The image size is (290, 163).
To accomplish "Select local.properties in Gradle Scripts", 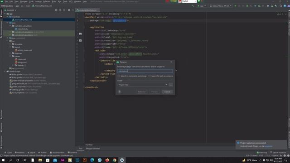I will pos(23,92).
